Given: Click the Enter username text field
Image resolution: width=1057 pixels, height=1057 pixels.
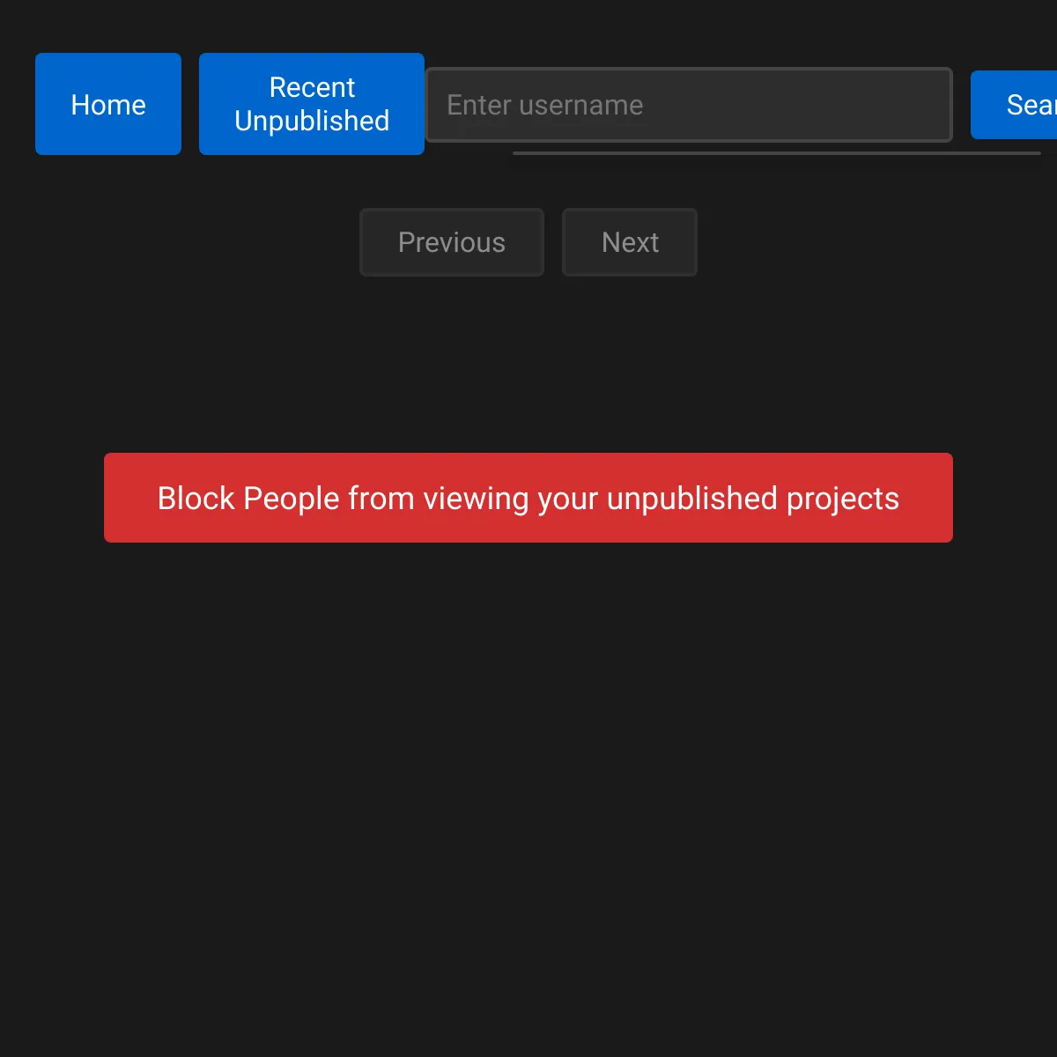Looking at the screenshot, I should click(x=689, y=104).
